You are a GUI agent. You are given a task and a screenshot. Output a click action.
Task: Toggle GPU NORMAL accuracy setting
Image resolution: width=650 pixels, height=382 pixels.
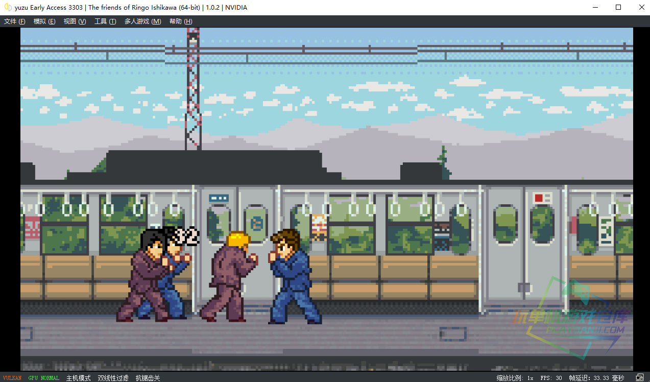pyautogui.click(x=43, y=378)
